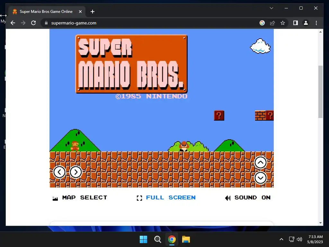Reload the supermario-game.com page

coord(33,23)
